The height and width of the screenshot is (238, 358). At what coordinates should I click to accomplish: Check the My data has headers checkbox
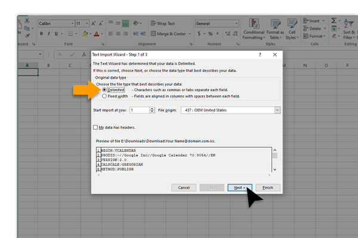pyautogui.click(x=95, y=127)
